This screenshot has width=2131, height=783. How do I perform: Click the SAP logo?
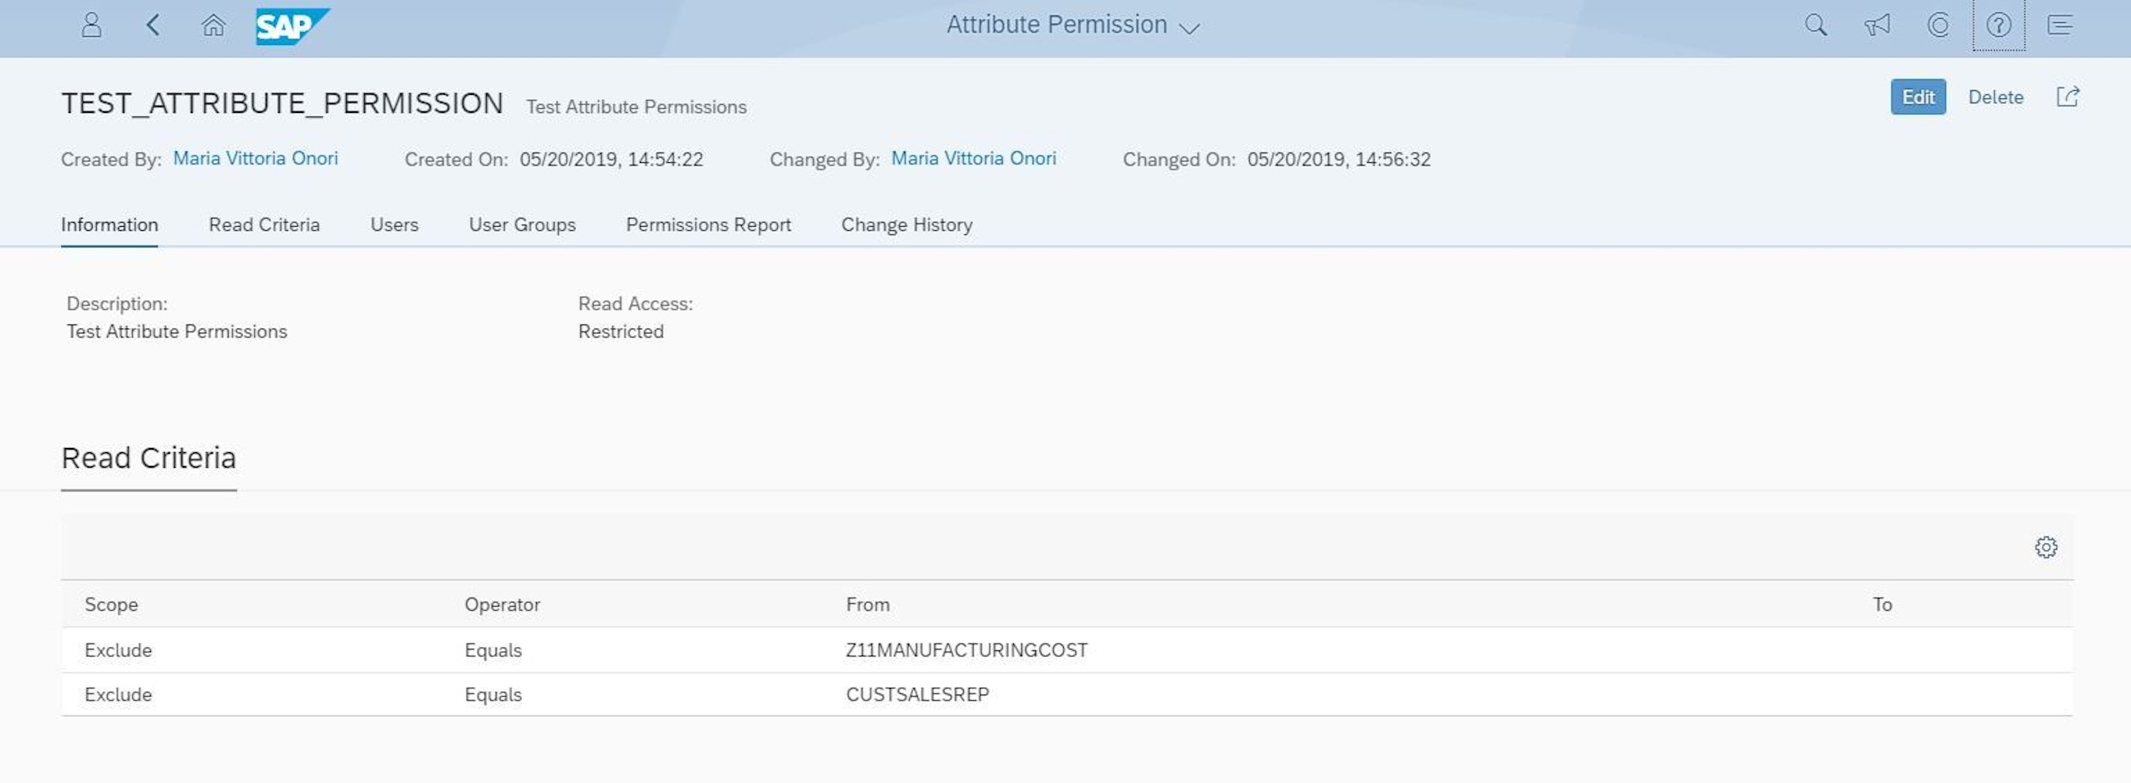pyautogui.click(x=291, y=24)
